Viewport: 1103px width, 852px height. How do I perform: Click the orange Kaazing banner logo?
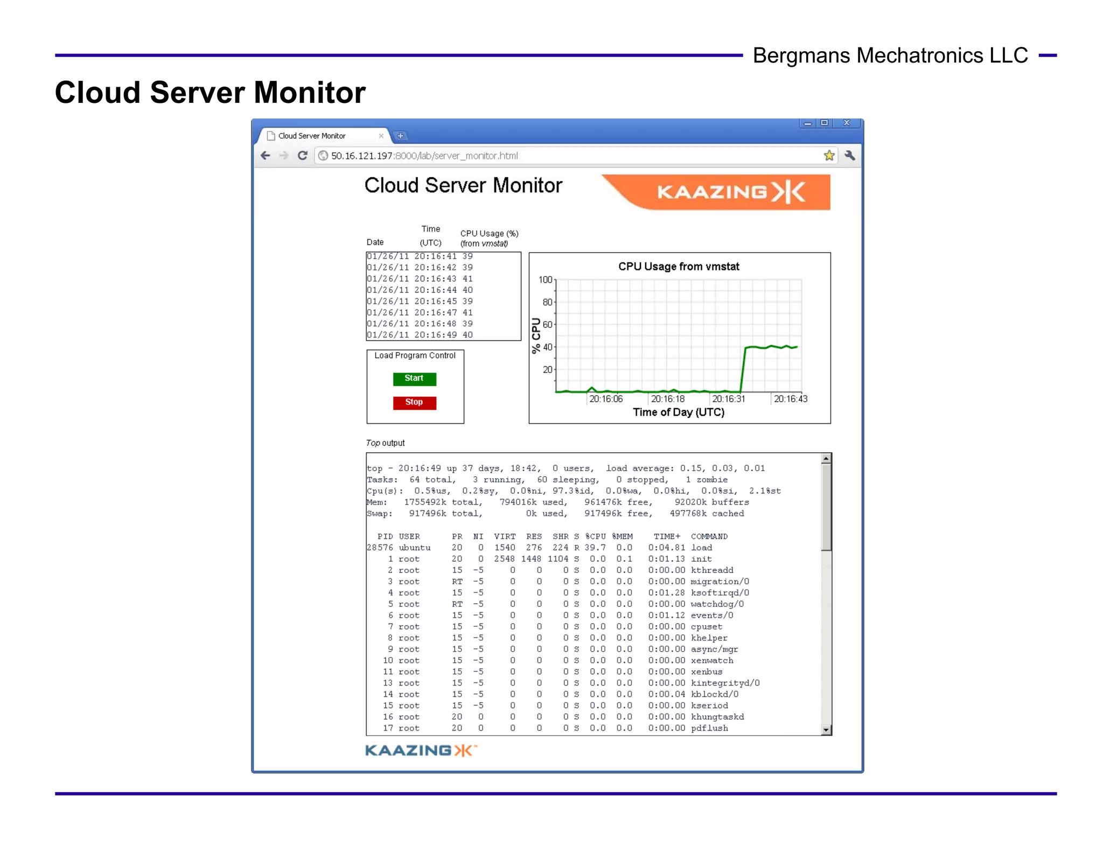tap(716, 192)
